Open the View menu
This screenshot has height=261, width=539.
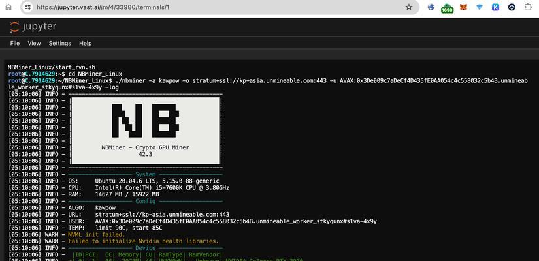click(x=34, y=43)
